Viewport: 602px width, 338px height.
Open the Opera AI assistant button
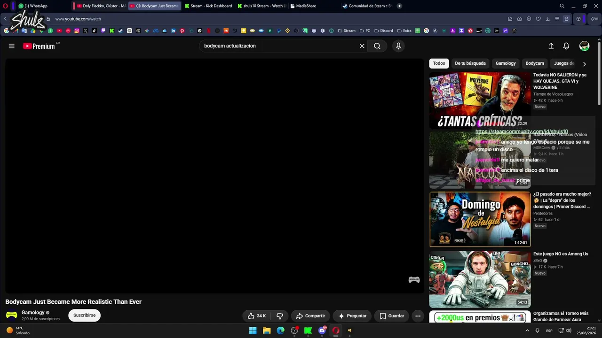(x=594, y=19)
